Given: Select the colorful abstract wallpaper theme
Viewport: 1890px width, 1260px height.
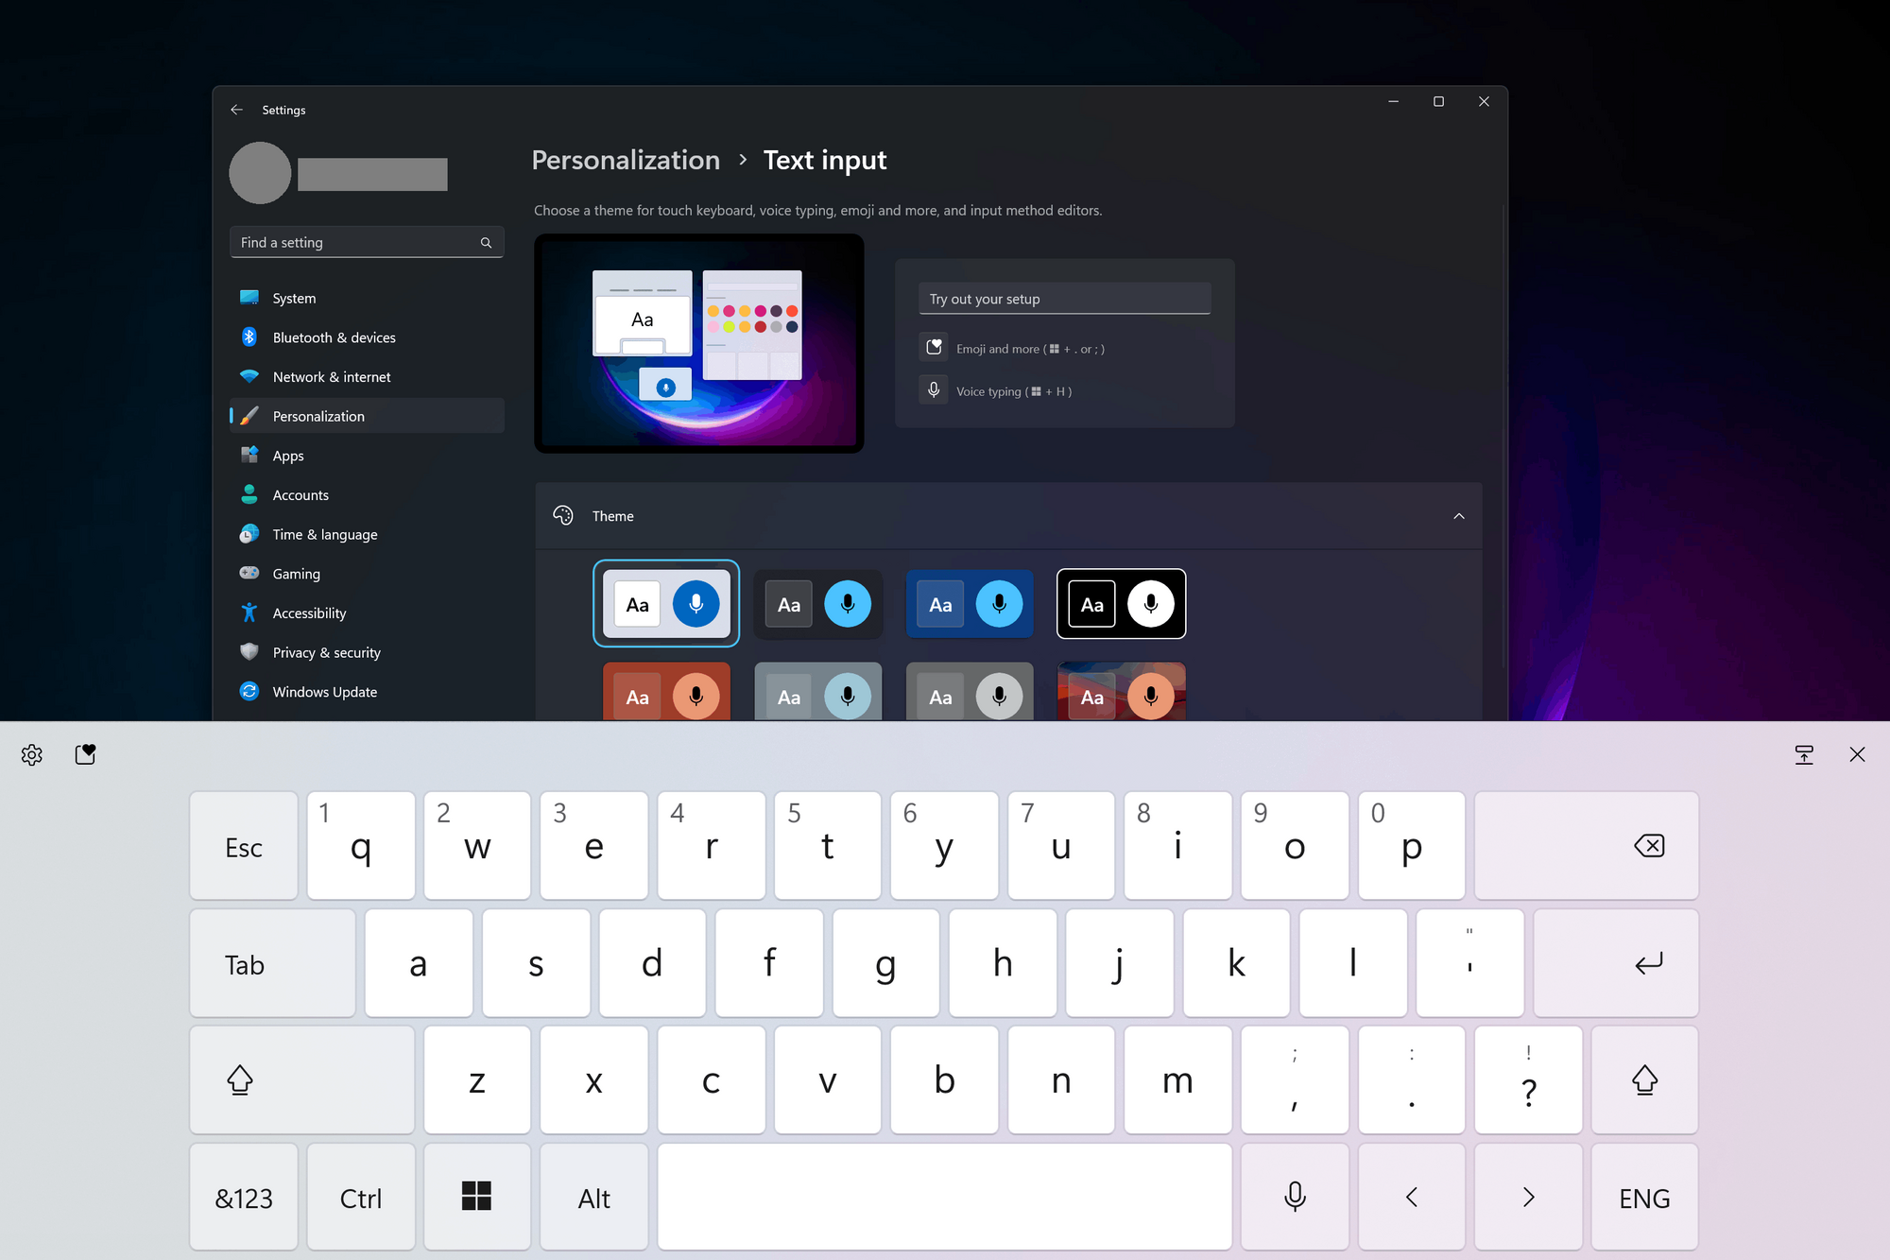Looking at the screenshot, I should pos(1121,691).
